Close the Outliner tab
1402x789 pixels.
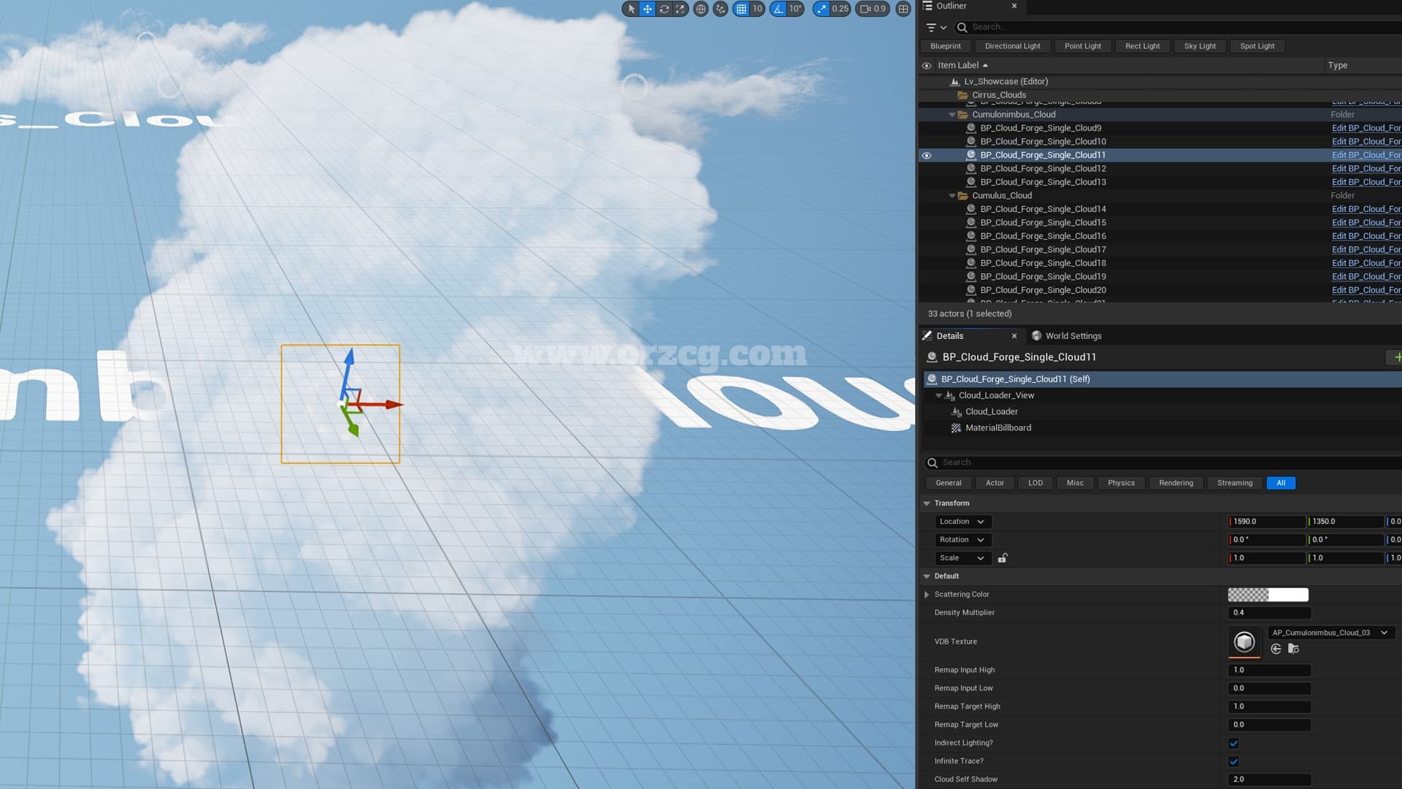1014,6
